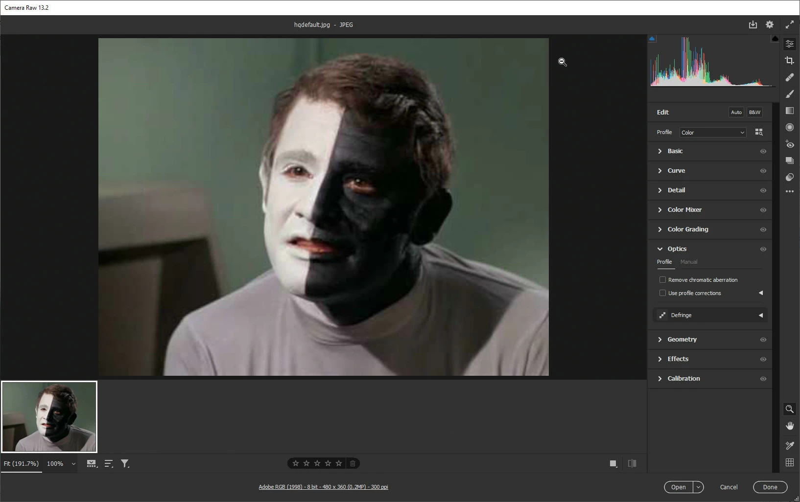Image resolution: width=800 pixels, height=502 pixels.
Task: Click the filmstrip filter funnel icon
Action: pyautogui.click(x=125, y=463)
